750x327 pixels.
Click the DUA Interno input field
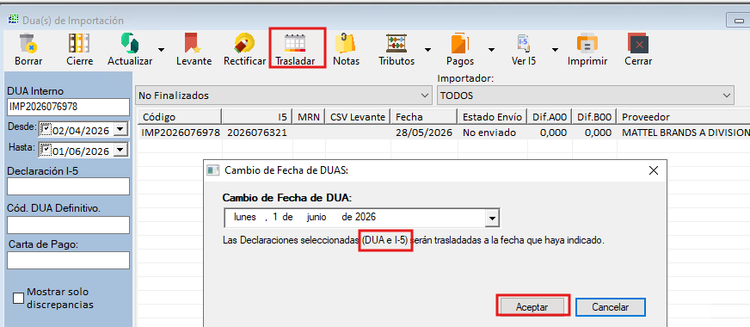pyautogui.click(x=69, y=108)
